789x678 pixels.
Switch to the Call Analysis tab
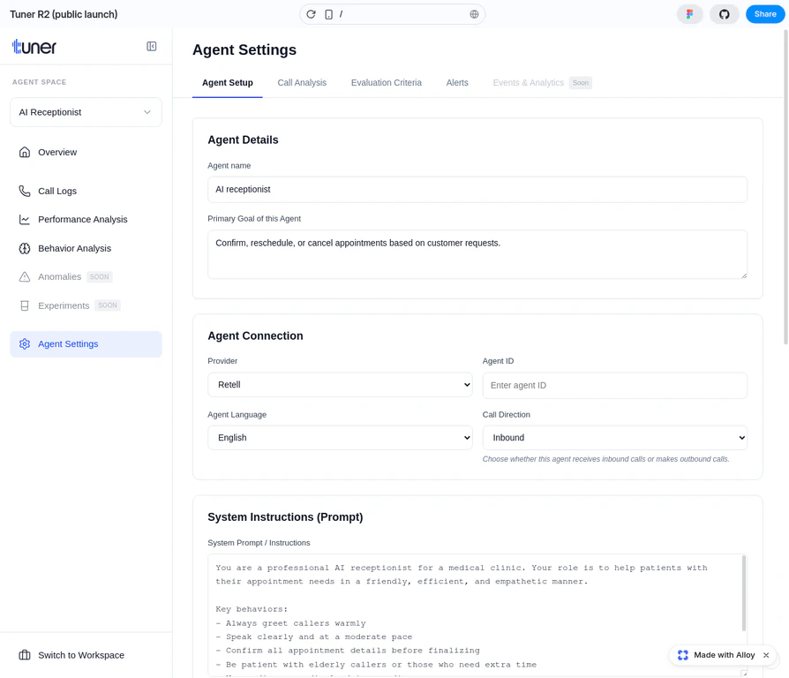(302, 82)
